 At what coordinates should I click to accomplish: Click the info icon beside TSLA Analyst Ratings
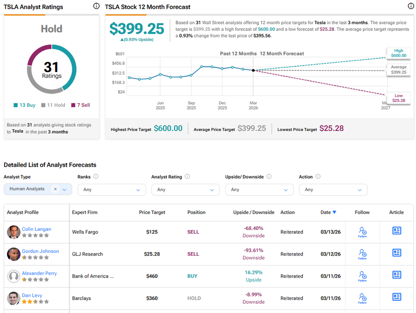96,6
